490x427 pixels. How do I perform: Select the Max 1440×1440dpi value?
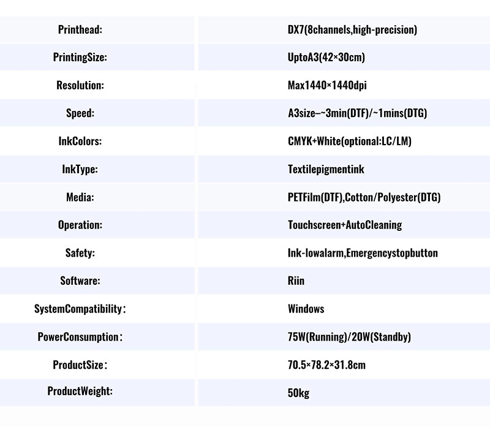[x=327, y=86]
